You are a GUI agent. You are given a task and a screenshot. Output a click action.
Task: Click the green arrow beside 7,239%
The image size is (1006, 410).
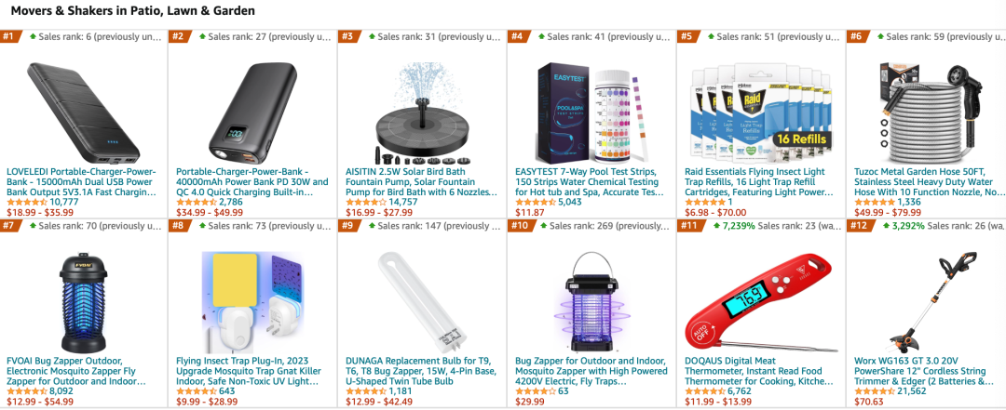coord(716,226)
